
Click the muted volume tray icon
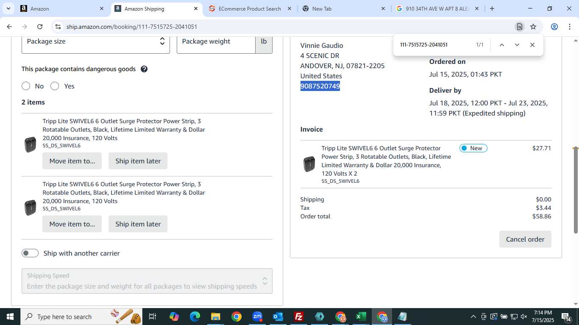(x=524, y=317)
